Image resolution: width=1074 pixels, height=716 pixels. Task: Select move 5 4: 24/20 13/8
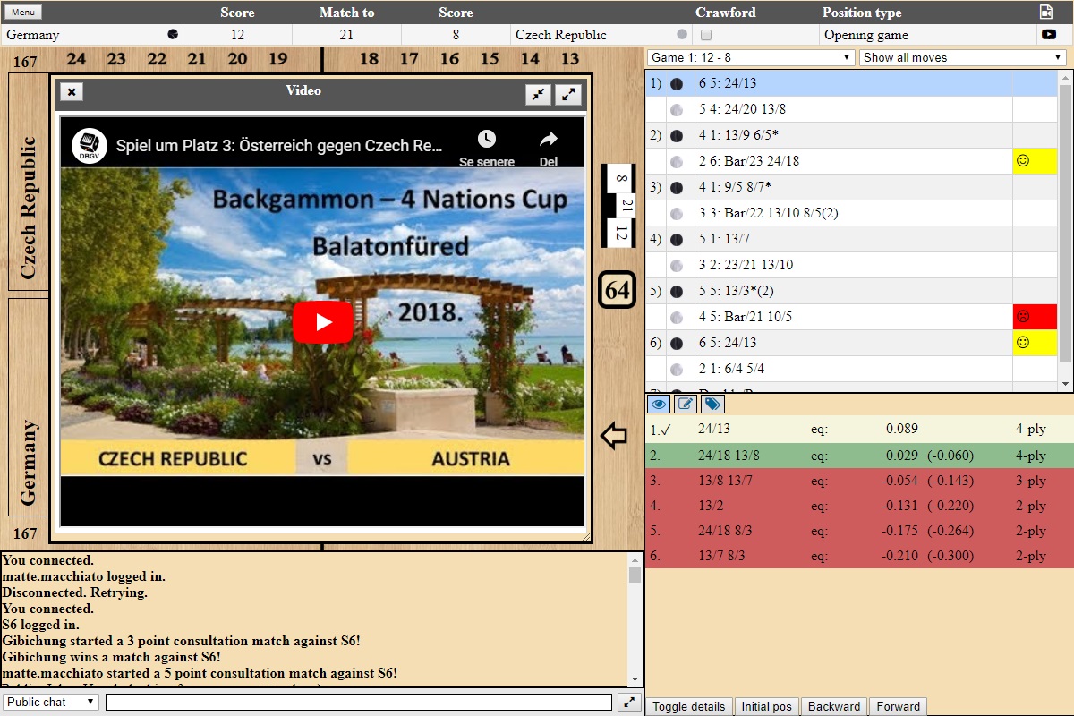851,109
